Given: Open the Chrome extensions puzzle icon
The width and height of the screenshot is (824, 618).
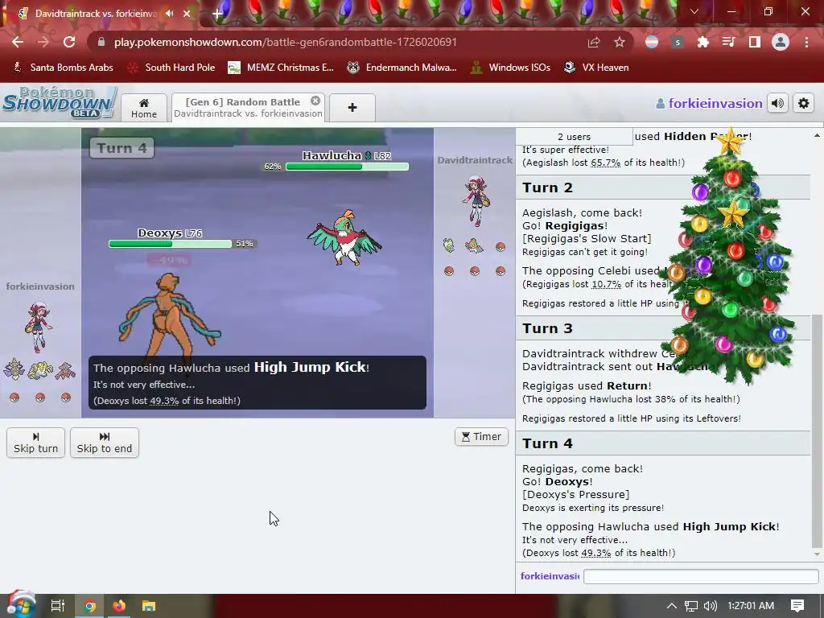Looking at the screenshot, I should (x=702, y=42).
